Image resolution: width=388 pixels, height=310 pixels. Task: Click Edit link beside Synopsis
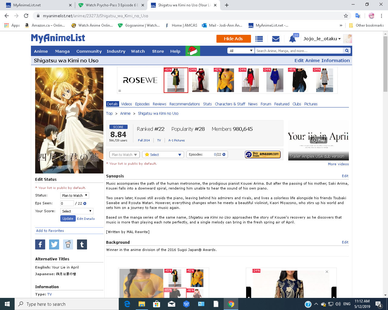click(345, 176)
